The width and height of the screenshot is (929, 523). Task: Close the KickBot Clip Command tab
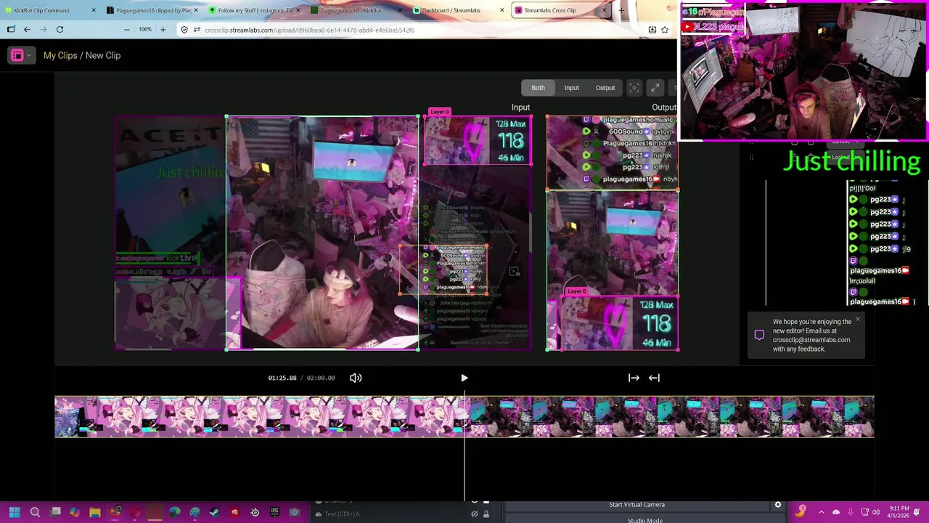point(94,10)
